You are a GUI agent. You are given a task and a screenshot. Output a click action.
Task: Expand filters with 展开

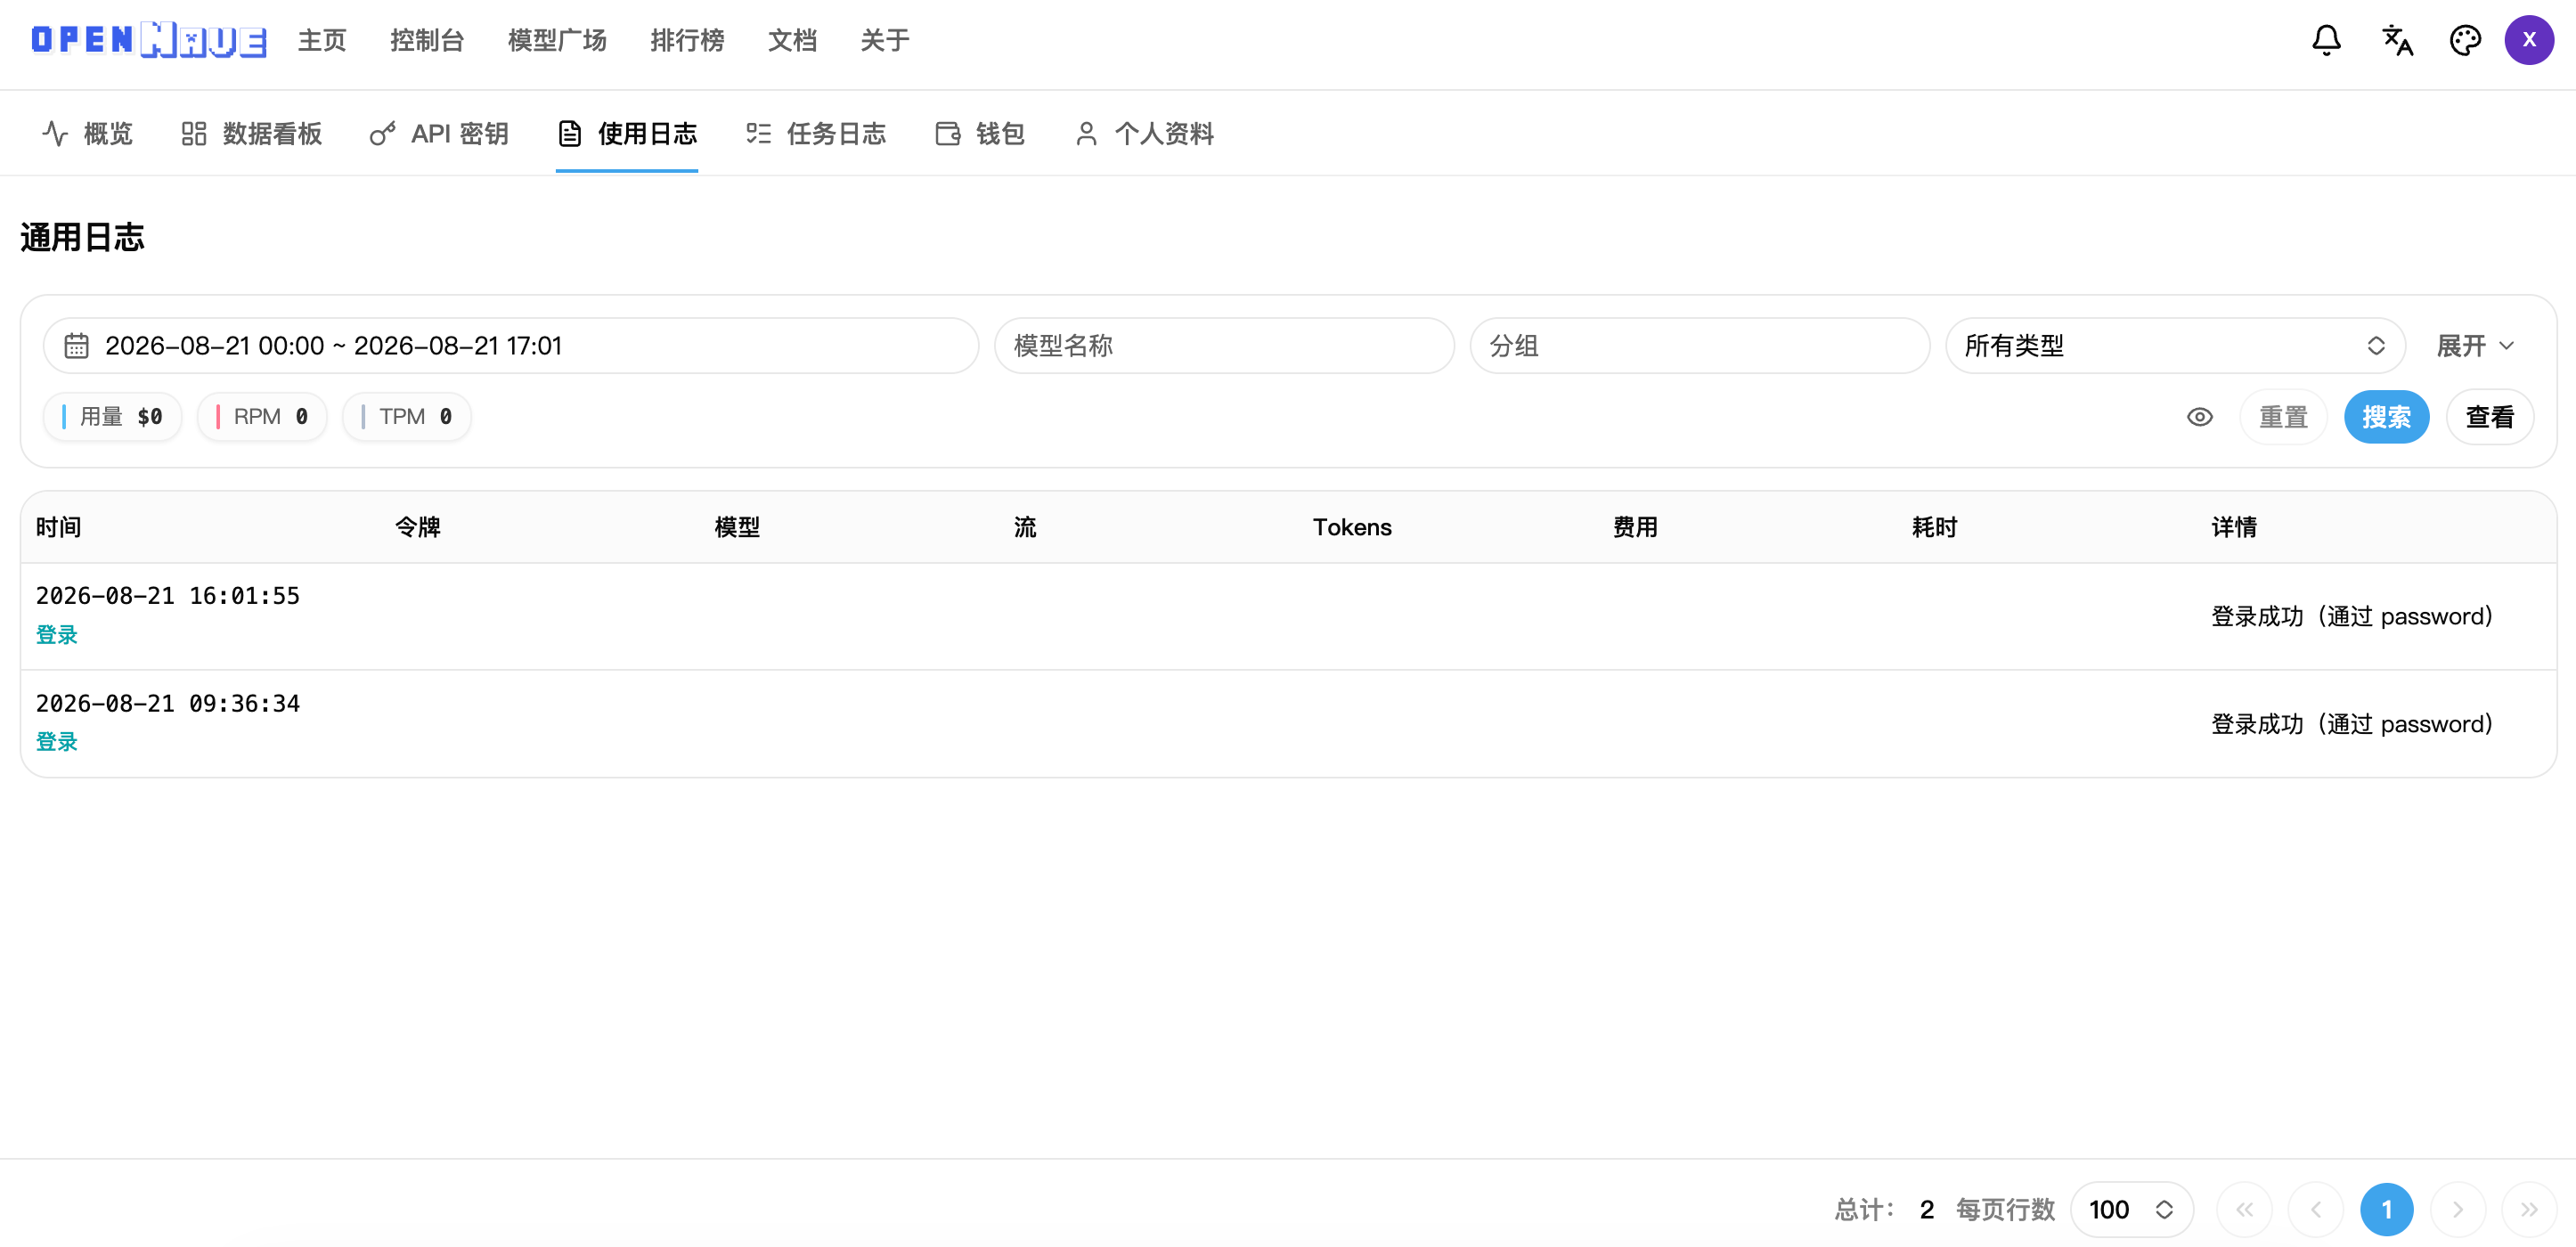[2475, 346]
